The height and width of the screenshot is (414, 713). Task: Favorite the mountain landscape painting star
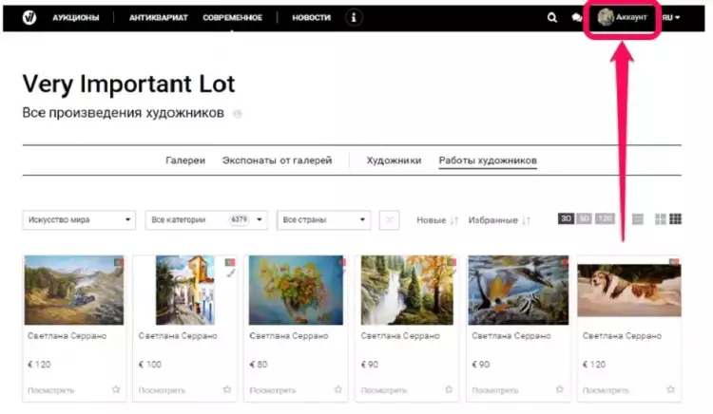116,389
